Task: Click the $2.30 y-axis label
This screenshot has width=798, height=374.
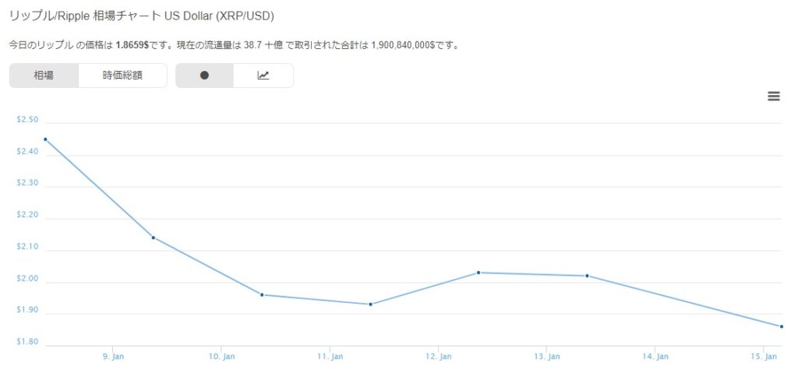Action: click(27, 183)
